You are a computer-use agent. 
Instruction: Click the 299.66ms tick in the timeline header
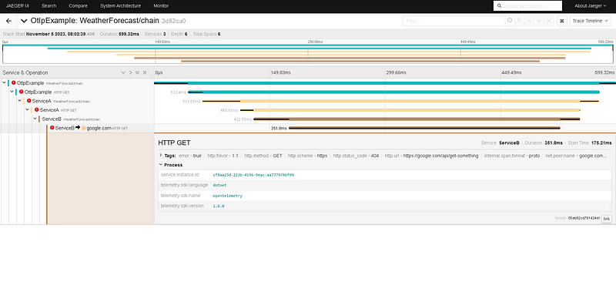pos(396,72)
